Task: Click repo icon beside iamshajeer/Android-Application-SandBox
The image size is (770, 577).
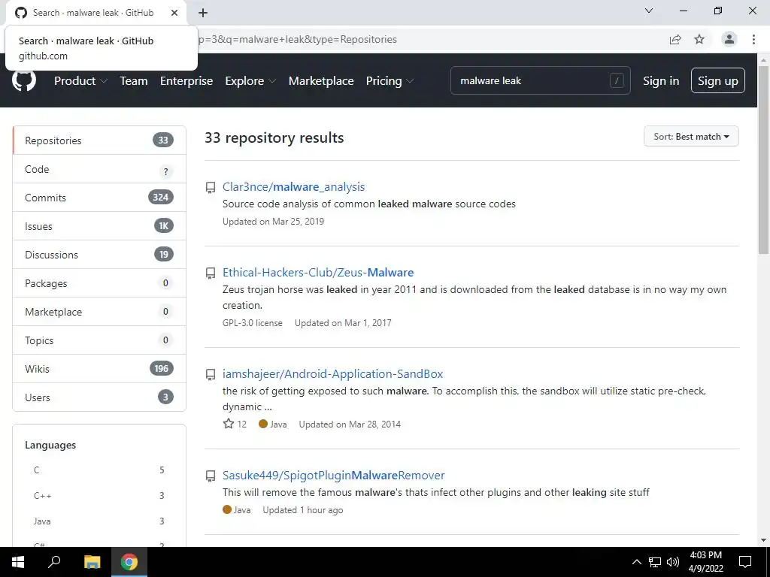Action: pyautogui.click(x=211, y=375)
